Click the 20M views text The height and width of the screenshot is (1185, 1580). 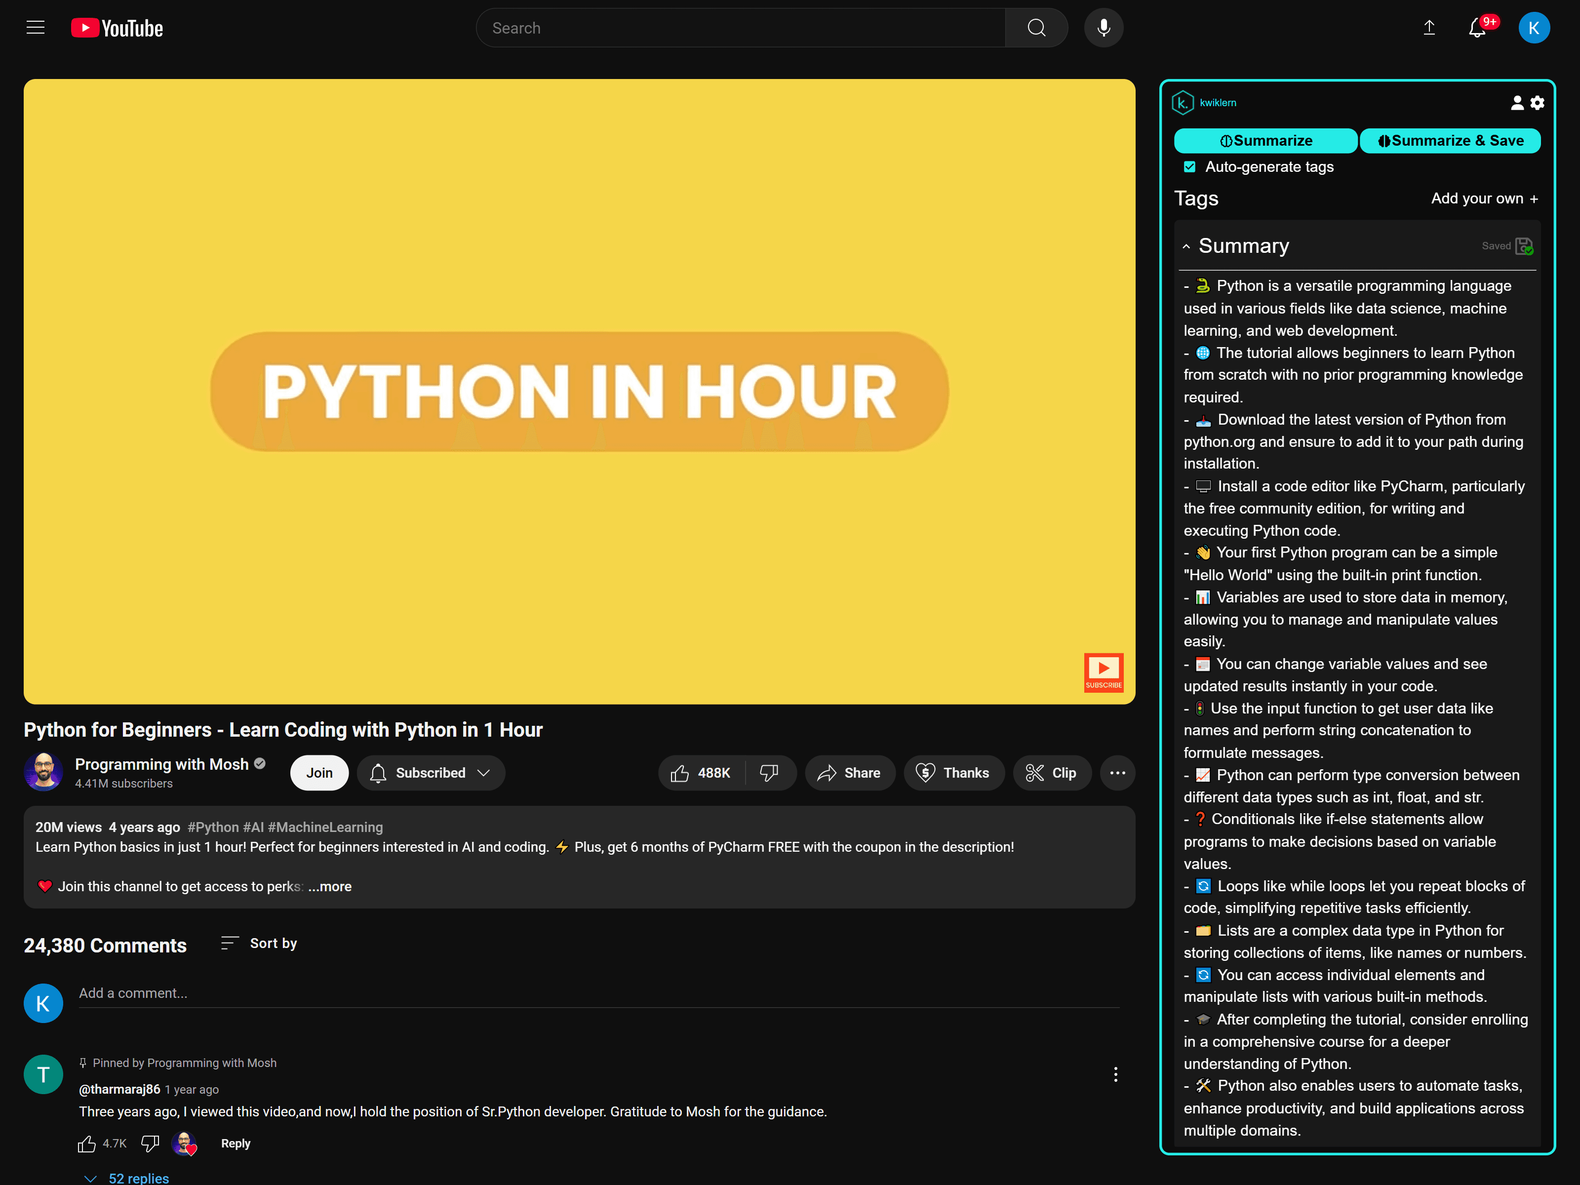[x=69, y=827]
